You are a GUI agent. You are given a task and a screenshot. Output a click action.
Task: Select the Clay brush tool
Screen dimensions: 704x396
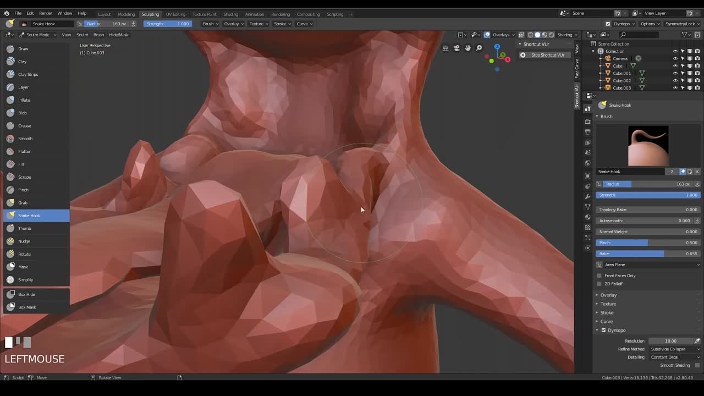(36, 62)
